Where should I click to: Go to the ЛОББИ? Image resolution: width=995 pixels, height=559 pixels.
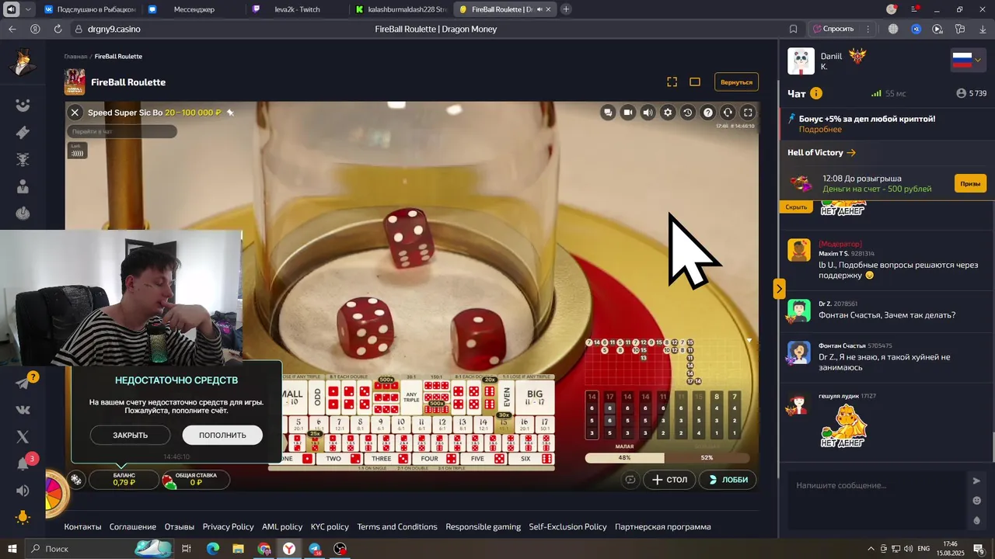[728, 480]
